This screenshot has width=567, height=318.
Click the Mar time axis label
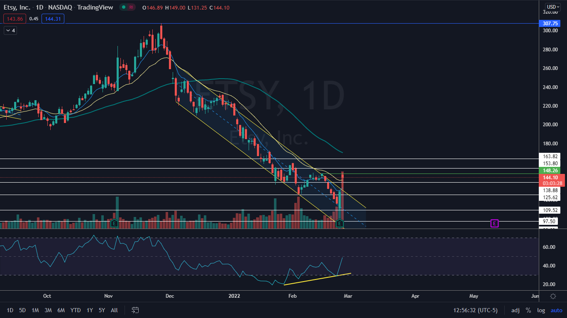[x=348, y=296]
